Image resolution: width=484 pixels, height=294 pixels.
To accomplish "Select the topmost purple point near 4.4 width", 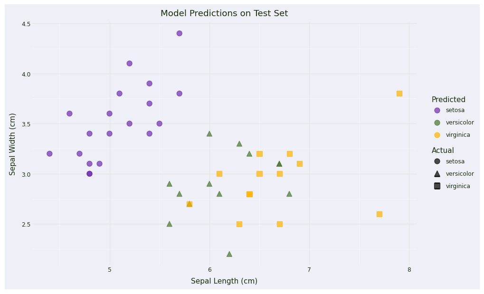I will [x=179, y=33].
